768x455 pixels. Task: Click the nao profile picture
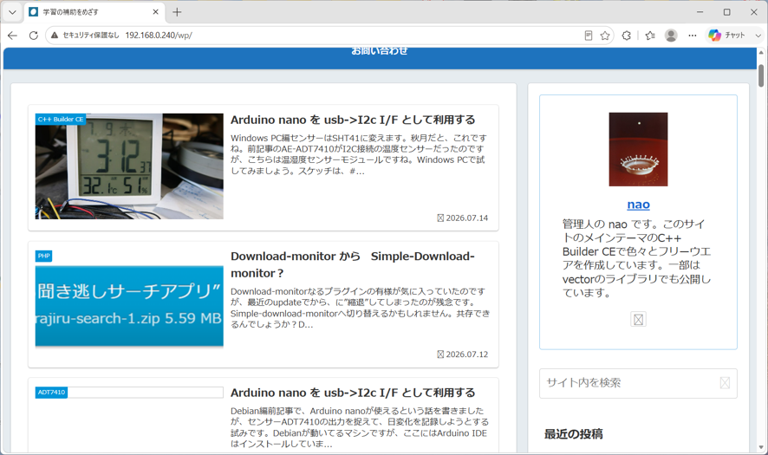(638, 149)
